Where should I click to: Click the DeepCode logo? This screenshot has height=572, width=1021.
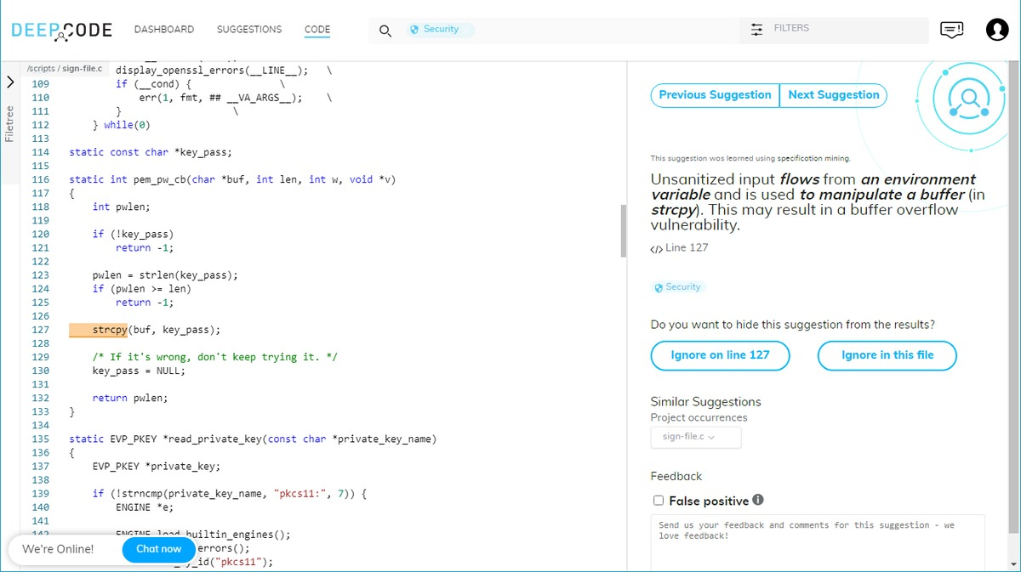pos(61,31)
